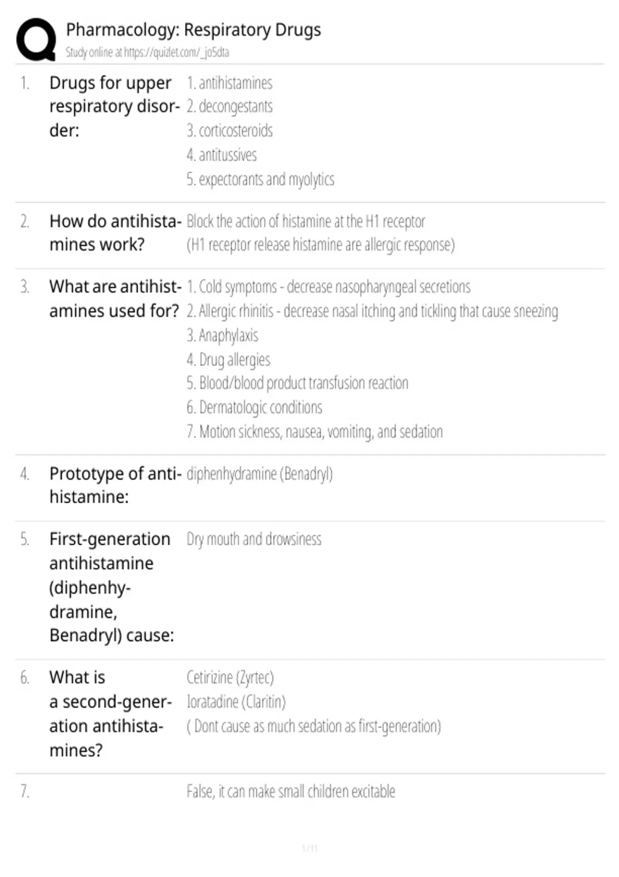Select 'What are antihistamines used for?' term

[x=115, y=299]
